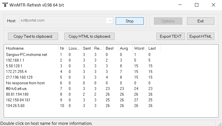Select the 104.26.5.60 host row
Viewport: 222px width, 126px height.
(x=15, y=106)
